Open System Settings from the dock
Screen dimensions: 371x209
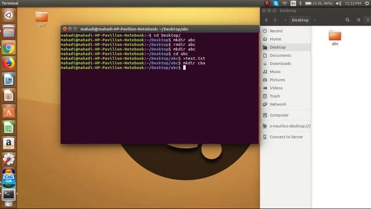click(9, 159)
